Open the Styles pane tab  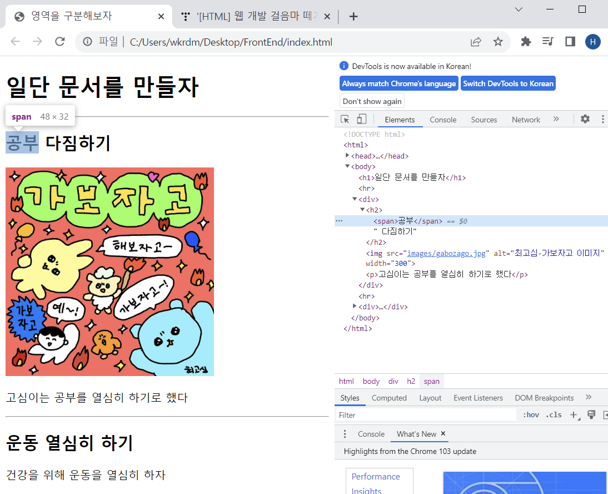click(x=350, y=398)
